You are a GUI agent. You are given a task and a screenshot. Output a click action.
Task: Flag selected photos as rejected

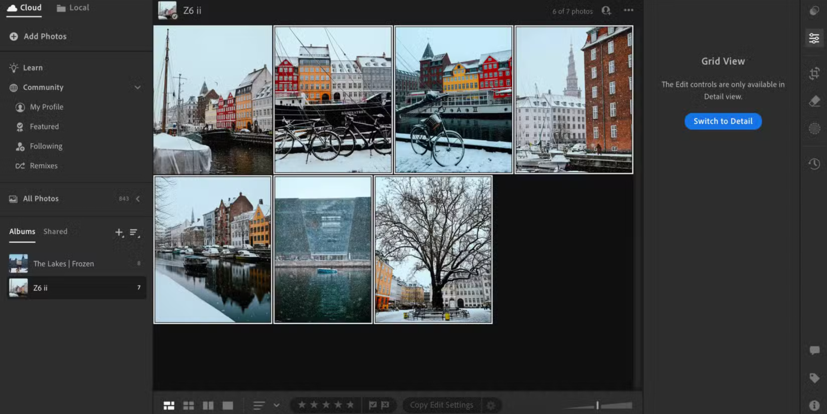(385, 405)
